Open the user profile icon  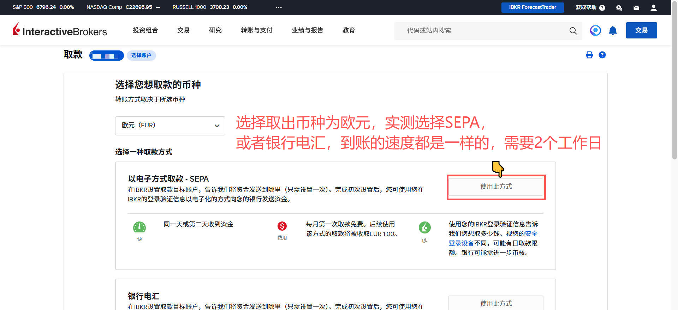pyautogui.click(x=654, y=8)
